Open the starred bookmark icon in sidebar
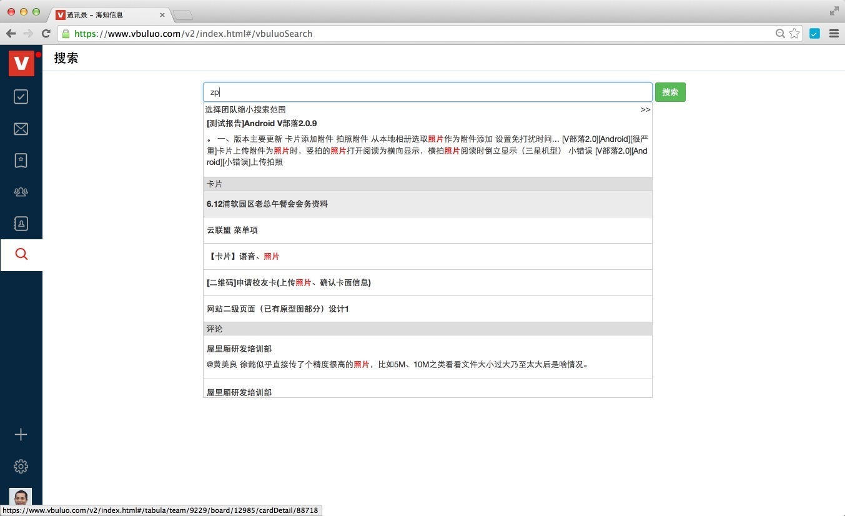845x516 pixels. pos(21,161)
